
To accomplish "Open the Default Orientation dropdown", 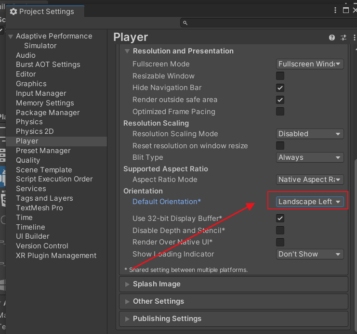I will (310, 202).
